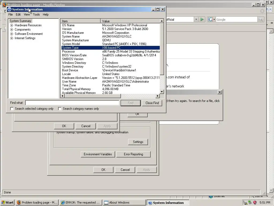The width and height of the screenshot is (274, 206).
Task: Click the red security shield tray icon
Action: (x=255, y=203)
